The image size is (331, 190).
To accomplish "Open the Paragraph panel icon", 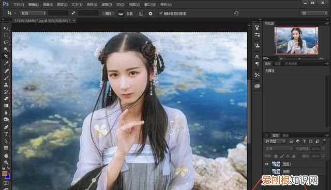I will 257,64.
